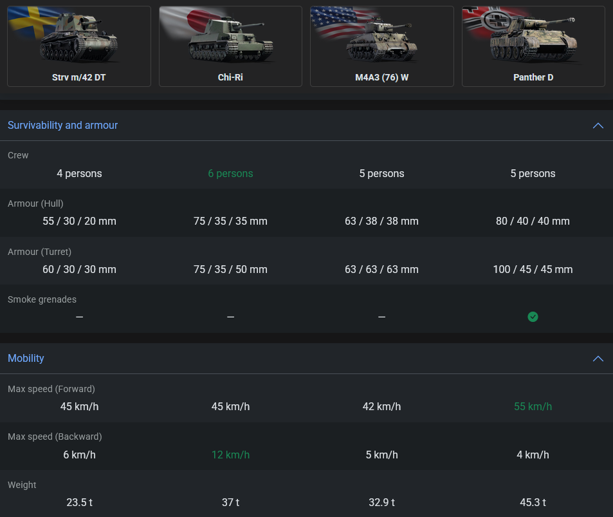
Task: Click the Survivability and armour heading
Action: 62,126
